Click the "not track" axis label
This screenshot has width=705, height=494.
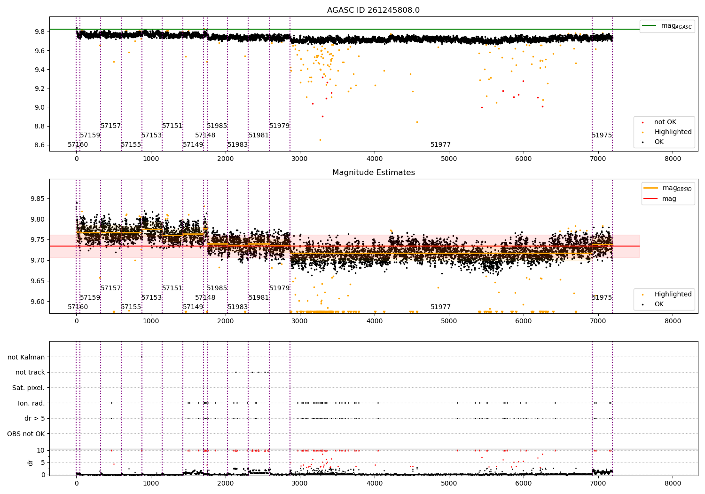coord(30,373)
